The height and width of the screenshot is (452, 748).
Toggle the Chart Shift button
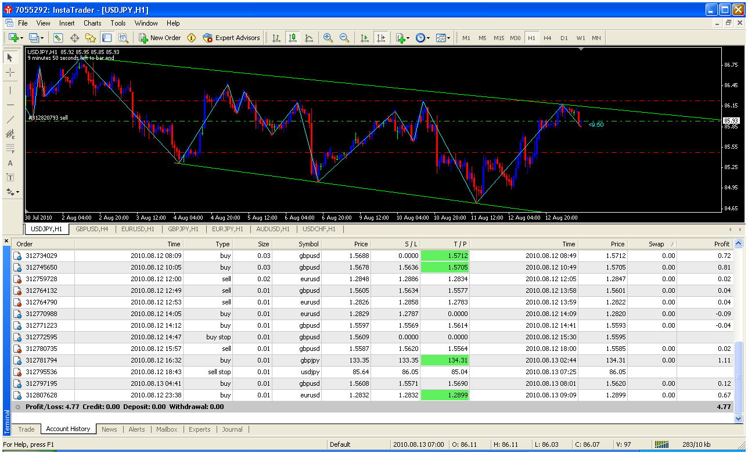click(x=381, y=38)
